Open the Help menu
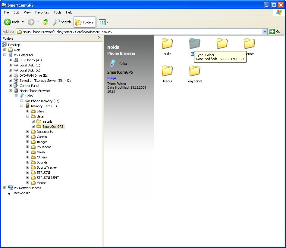286x248 pixels. click(69, 12)
